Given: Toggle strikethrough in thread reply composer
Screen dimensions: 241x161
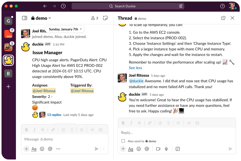Looking at the screenshot, I should click(139, 123).
